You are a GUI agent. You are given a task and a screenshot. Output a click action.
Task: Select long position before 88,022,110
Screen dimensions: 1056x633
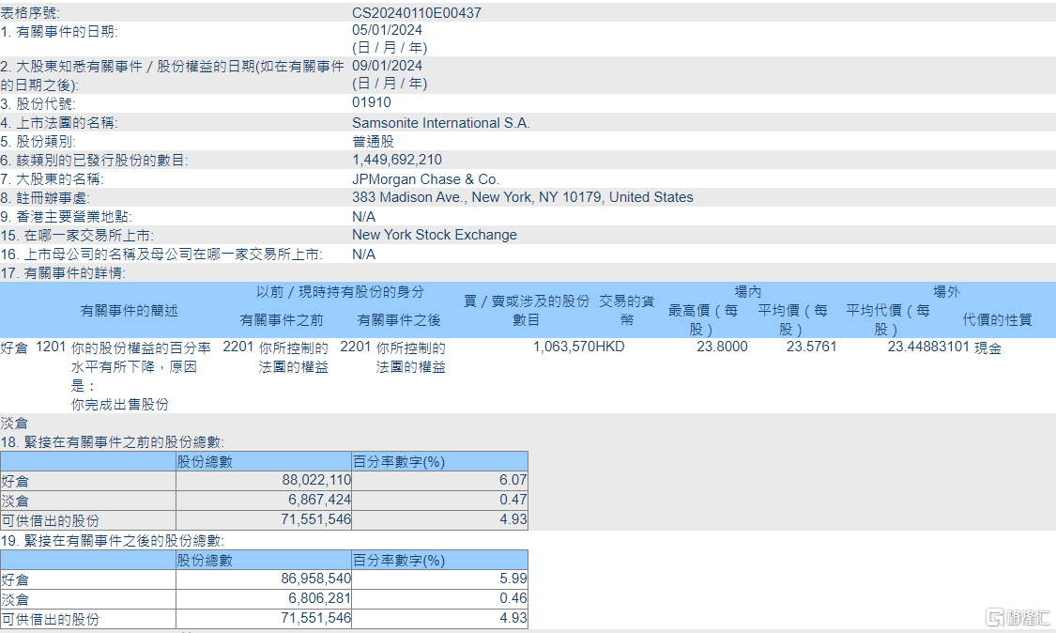(x=316, y=481)
